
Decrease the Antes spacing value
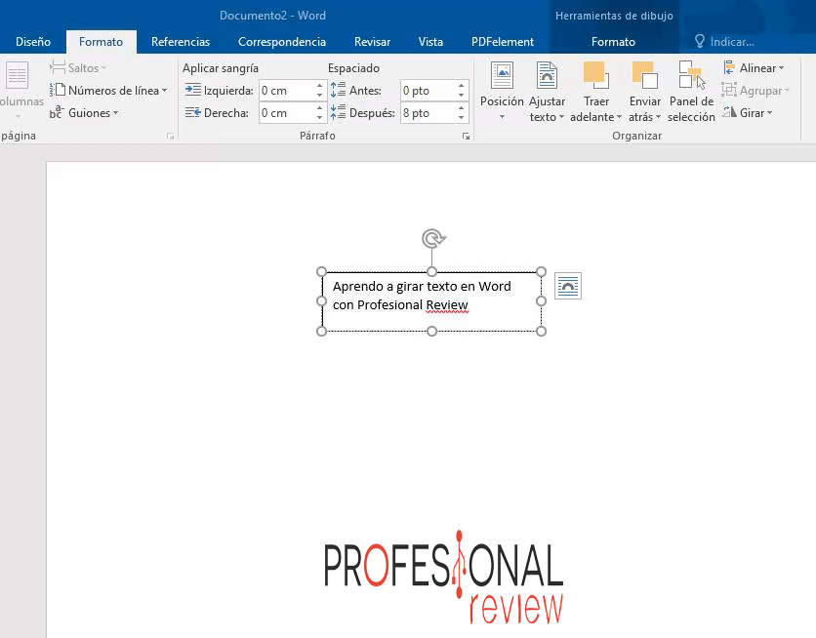click(461, 96)
